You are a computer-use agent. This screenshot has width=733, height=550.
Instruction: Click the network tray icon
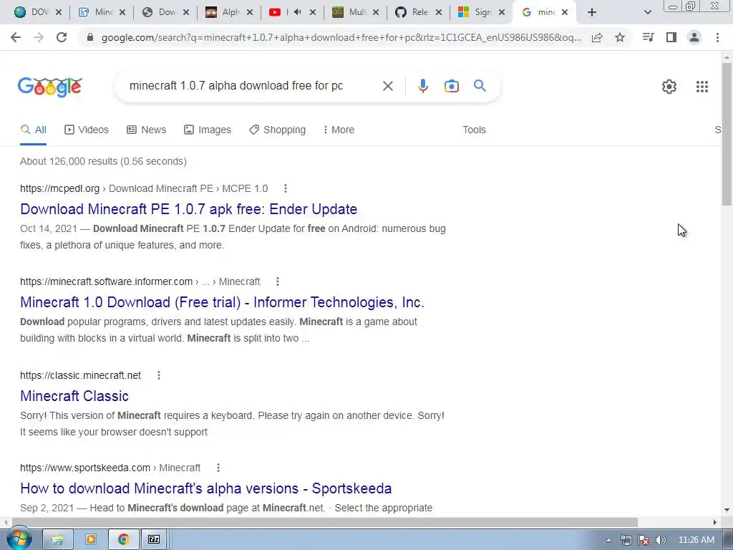pos(626,540)
